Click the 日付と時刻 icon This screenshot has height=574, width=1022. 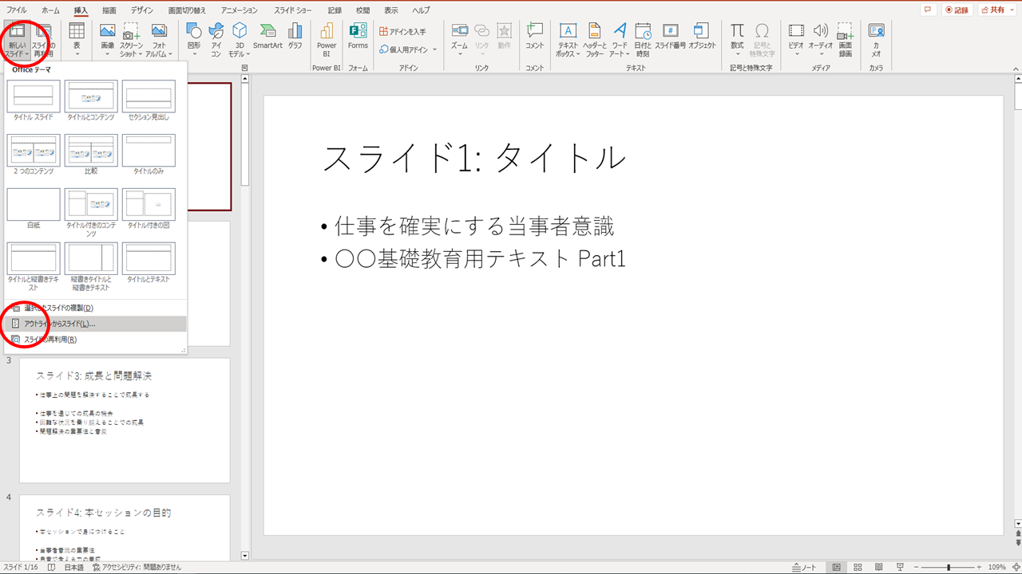tap(643, 40)
